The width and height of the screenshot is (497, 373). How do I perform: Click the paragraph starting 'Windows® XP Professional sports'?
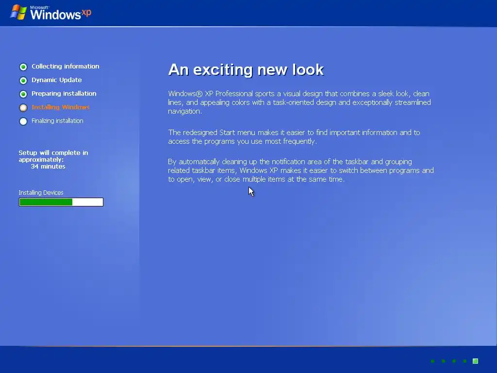(x=299, y=102)
